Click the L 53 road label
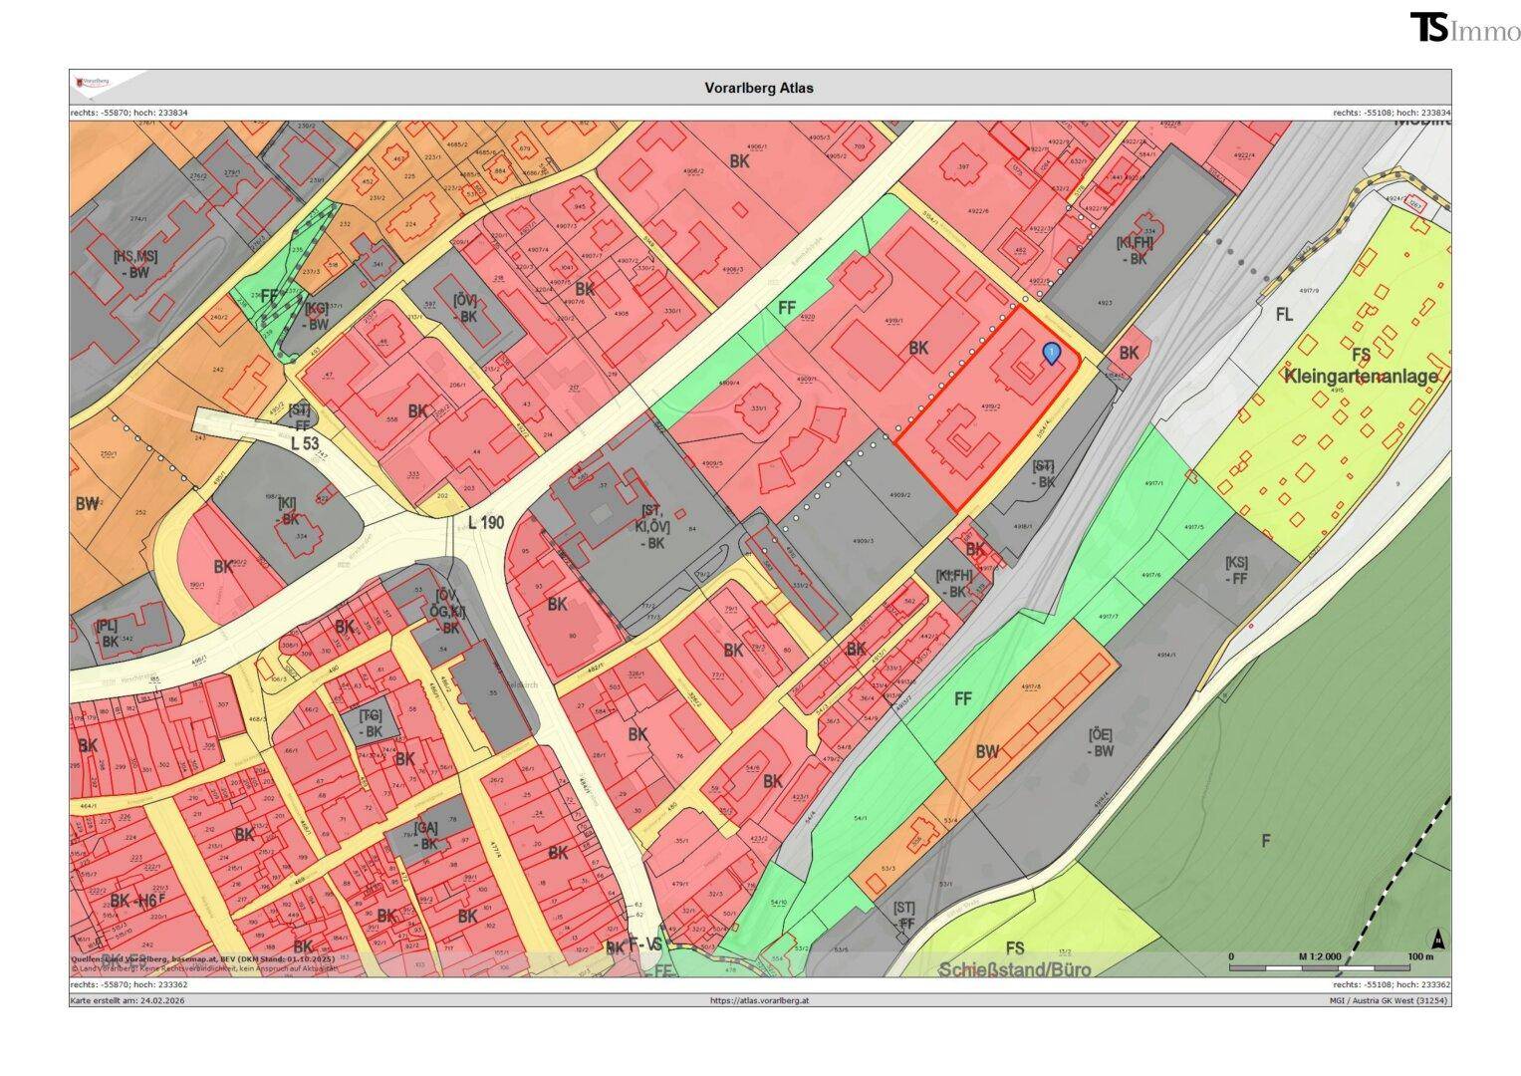This screenshot has height=1076, width=1521. point(305,442)
